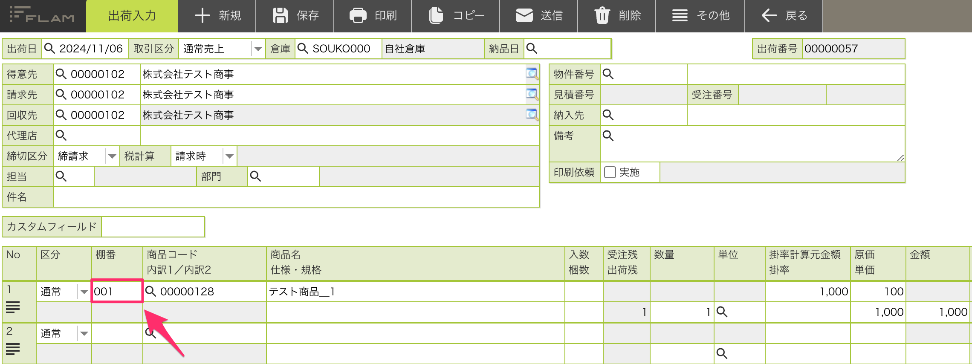Click product name テスト商品__1

click(x=302, y=292)
